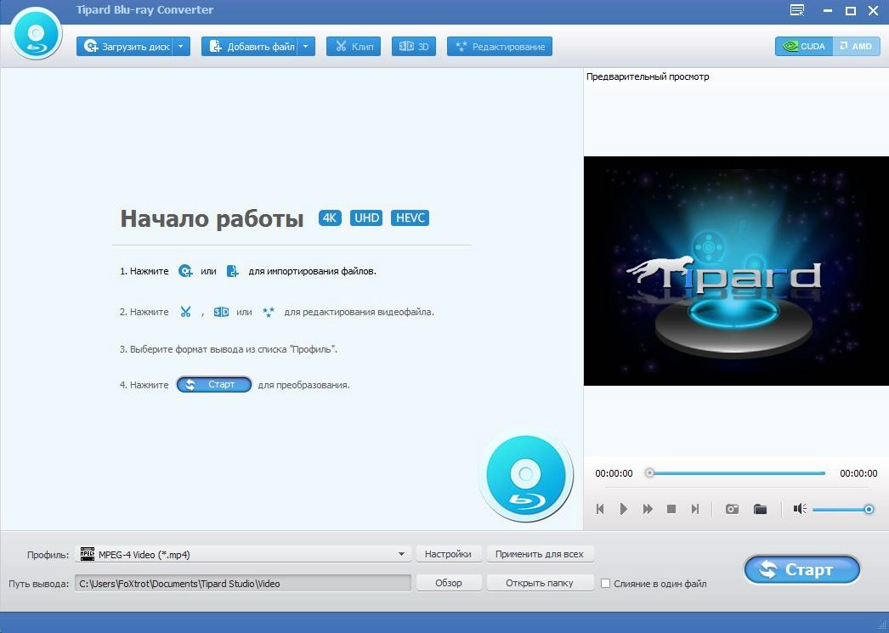Click Открыть папку
This screenshot has height=633, width=889.
(x=539, y=583)
